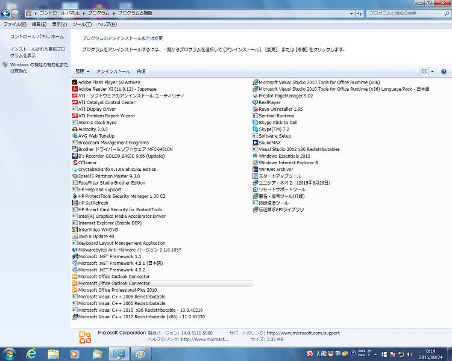Click the taskbar clock showing 8:14
The height and width of the screenshot is (361, 452).
pos(431,354)
